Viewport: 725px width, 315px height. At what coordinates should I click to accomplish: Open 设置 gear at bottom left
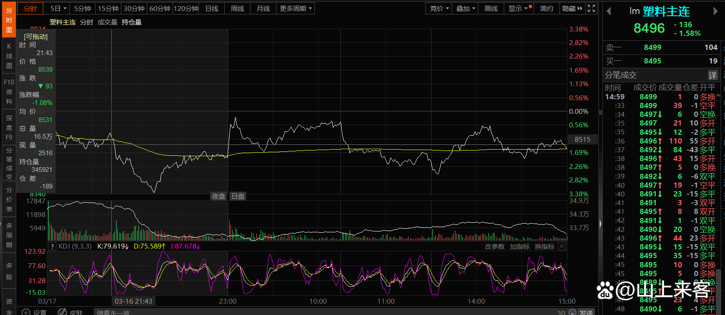pyautogui.click(x=26, y=312)
